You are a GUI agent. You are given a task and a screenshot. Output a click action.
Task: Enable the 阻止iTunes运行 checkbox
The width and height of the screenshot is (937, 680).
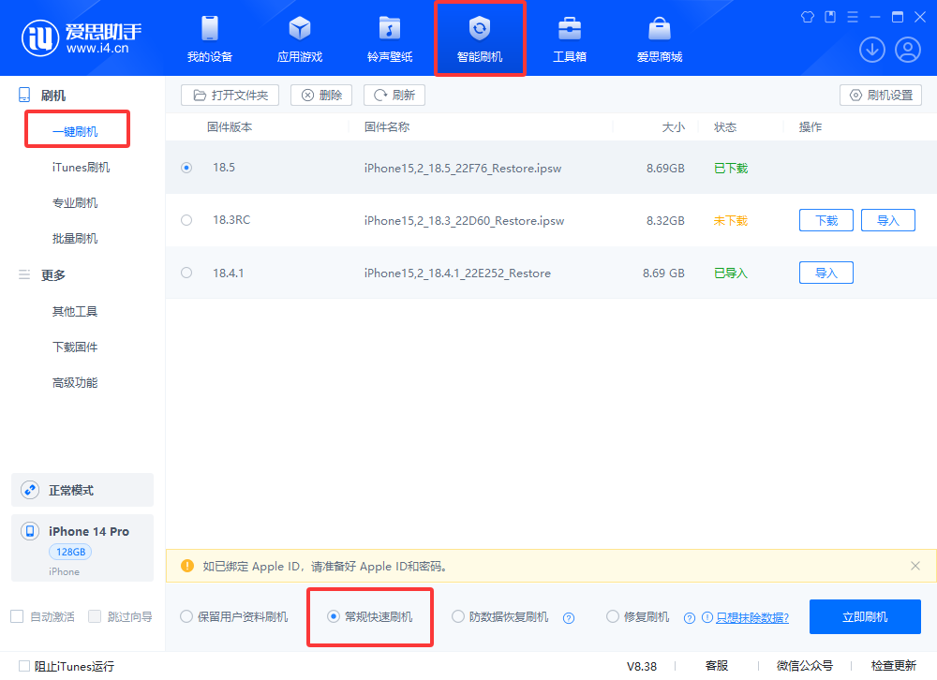coord(24,666)
